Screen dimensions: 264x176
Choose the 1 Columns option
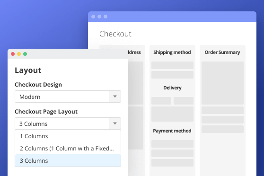pos(68,136)
